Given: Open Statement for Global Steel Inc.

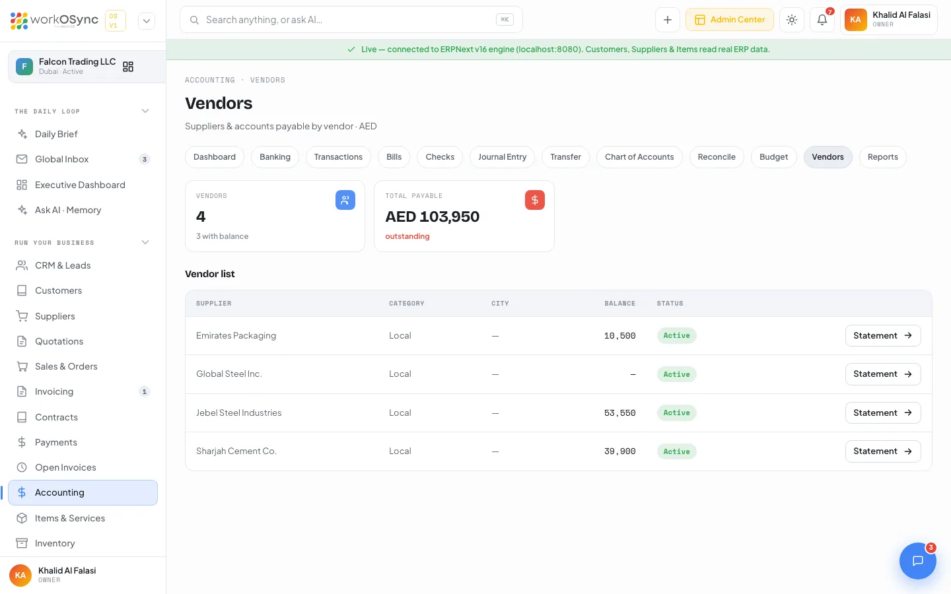Looking at the screenshot, I should tap(883, 374).
